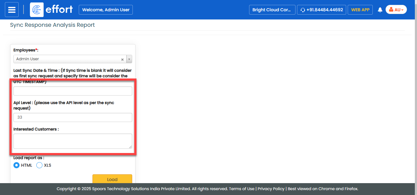Open the AU user profile menu

coord(396,10)
